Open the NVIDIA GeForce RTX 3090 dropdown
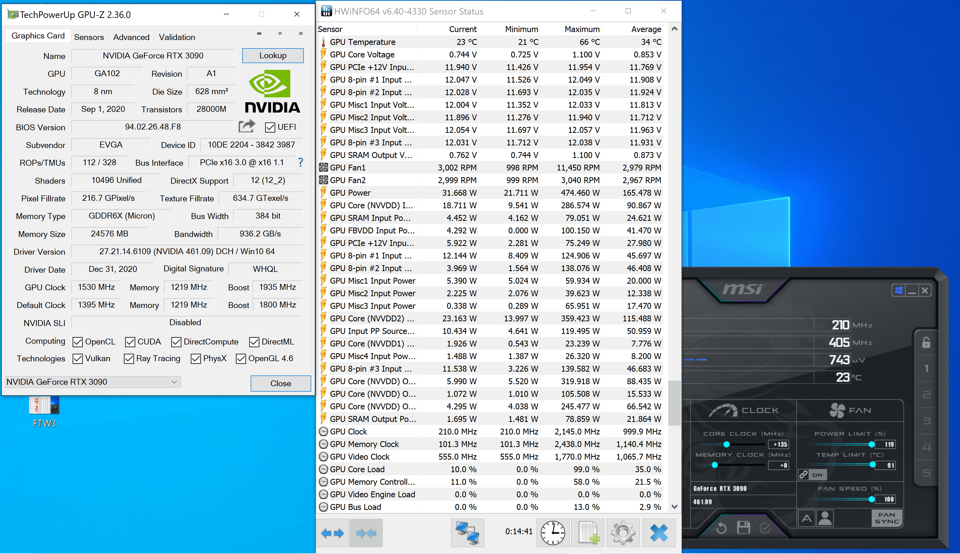The width and height of the screenshot is (960, 554). (x=93, y=382)
